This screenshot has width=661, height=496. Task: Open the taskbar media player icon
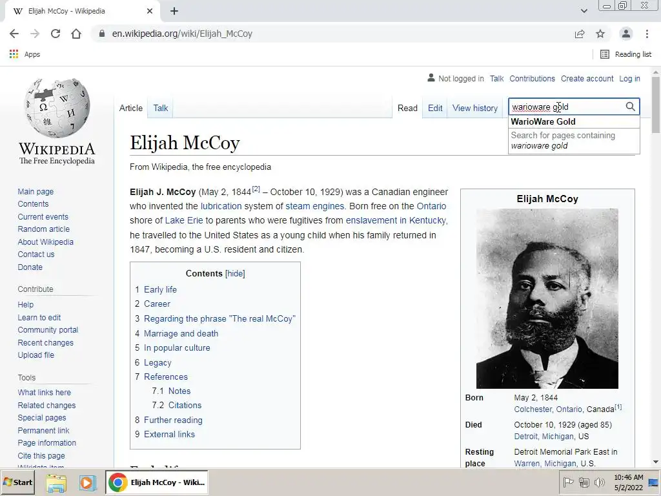click(x=87, y=482)
